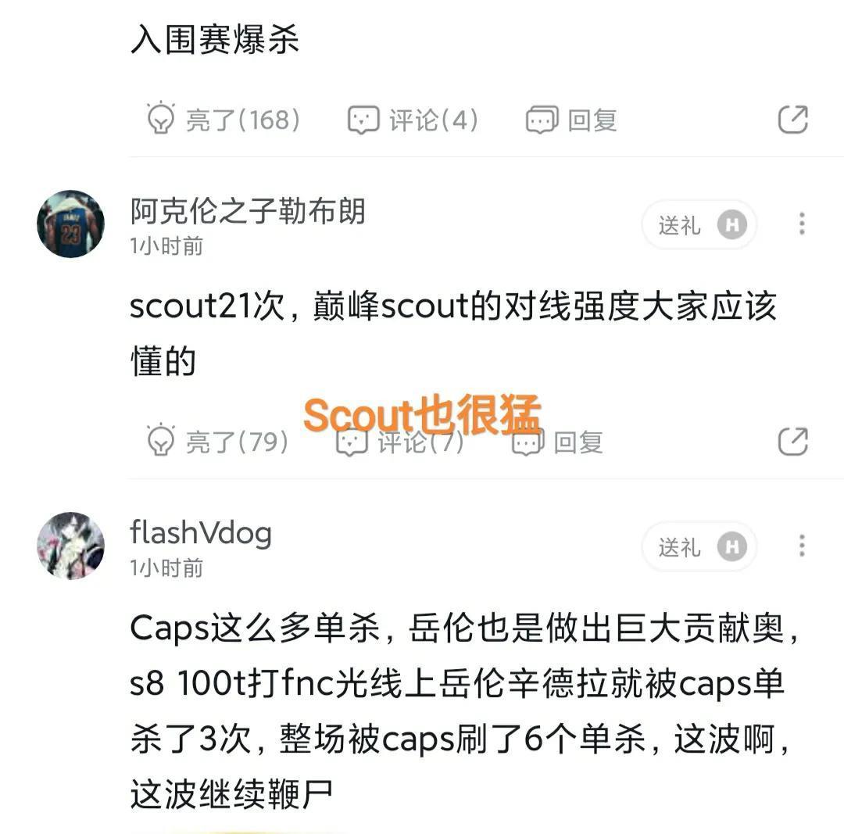The height and width of the screenshot is (834, 844).
Task: Open flashVdog username profile link
Action: tap(201, 532)
